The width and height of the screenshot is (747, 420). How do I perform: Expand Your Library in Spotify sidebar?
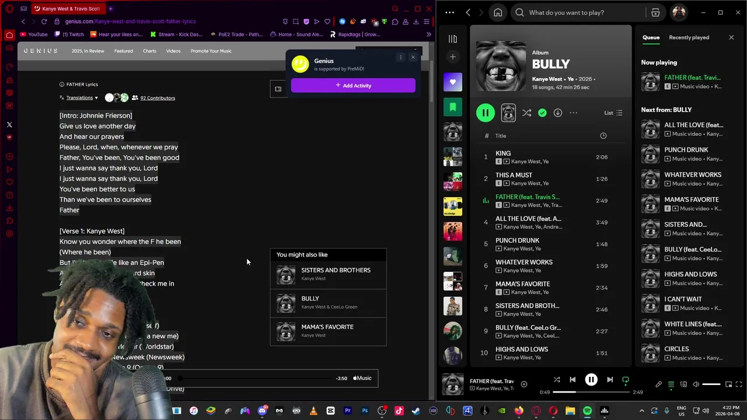point(452,39)
